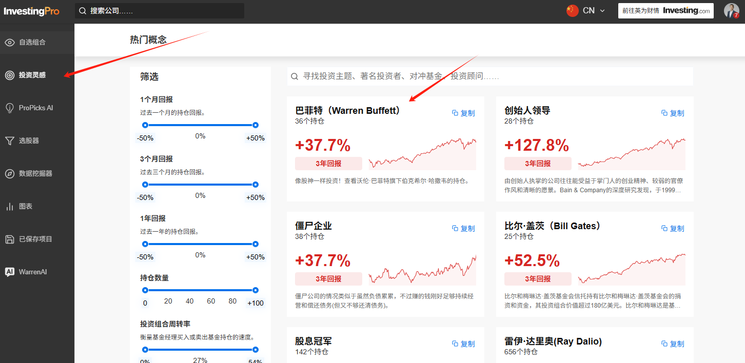Open the 僵尸企业 card title
This screenshot has height=363, width=745.
click(x=313, y=226)
